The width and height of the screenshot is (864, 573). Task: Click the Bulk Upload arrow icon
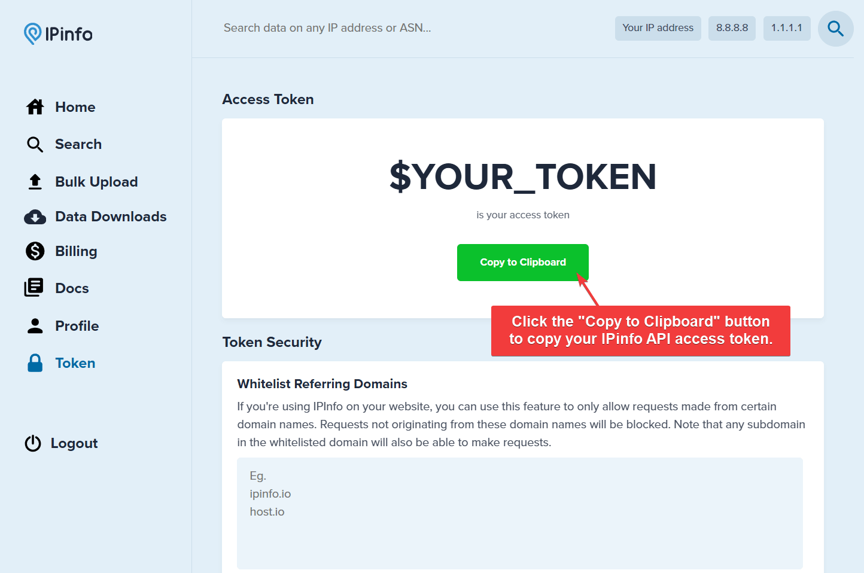[35, 181]
